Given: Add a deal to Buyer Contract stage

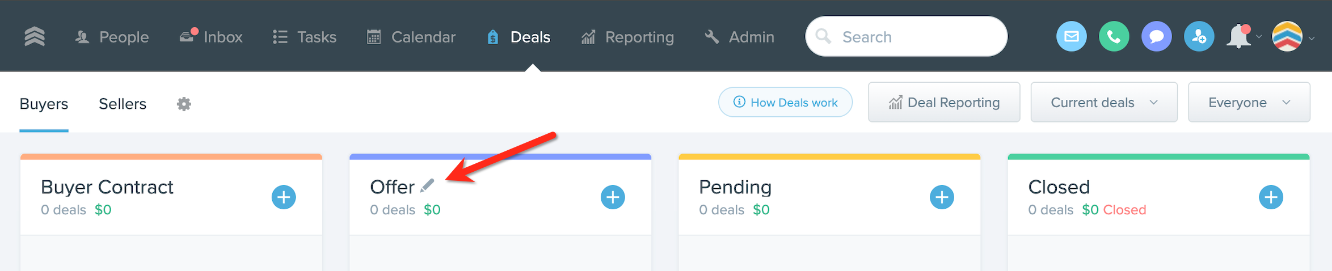Looking at the screenshot, I should [x=284, y=197].
